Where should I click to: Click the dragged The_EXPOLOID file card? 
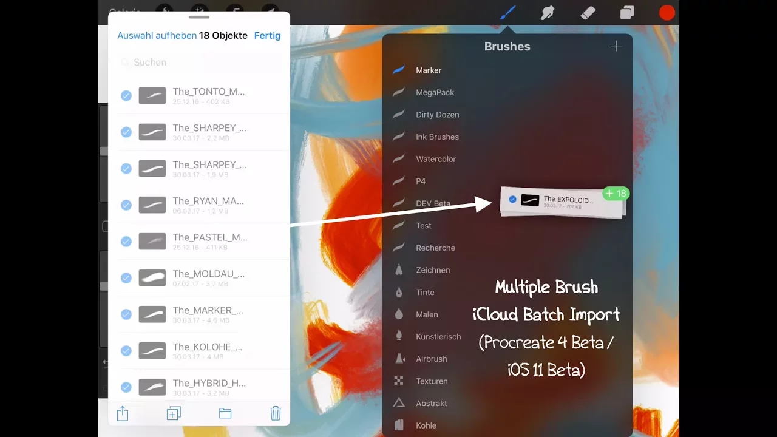pyautogui.click(x=563, y=202)
